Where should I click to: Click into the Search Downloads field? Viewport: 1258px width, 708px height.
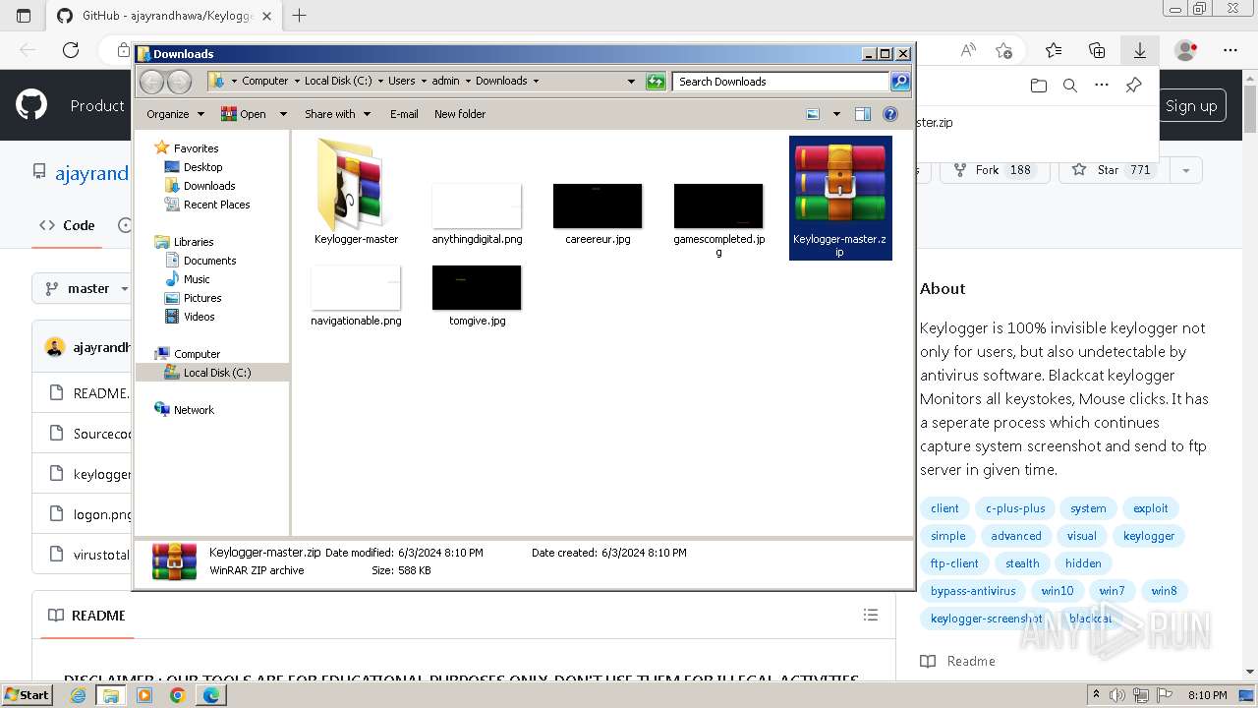coord(781,82)
